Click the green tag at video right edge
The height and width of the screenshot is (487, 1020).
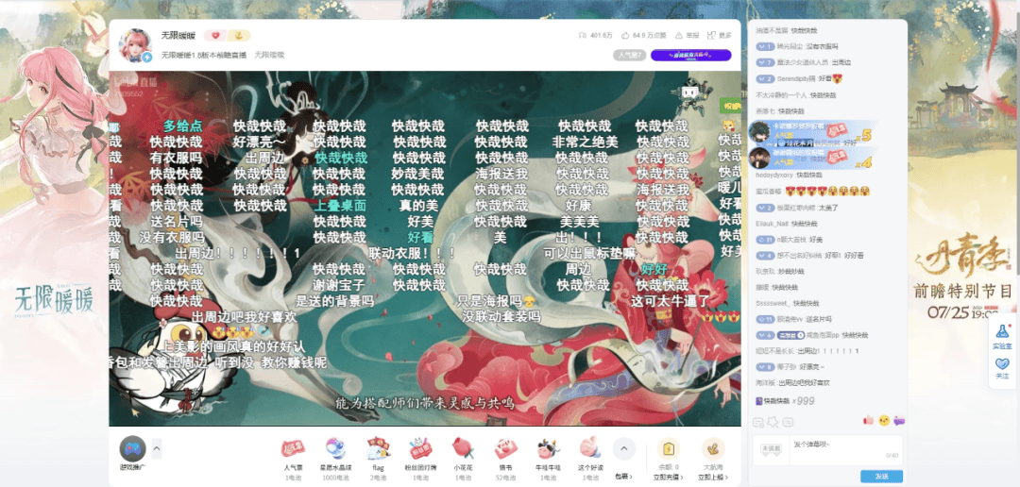(730, 106)
